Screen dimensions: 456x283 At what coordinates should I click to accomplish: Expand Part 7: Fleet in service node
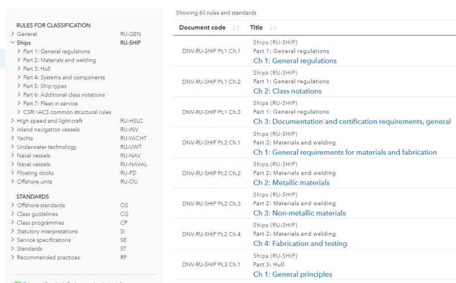click(19, 103)
